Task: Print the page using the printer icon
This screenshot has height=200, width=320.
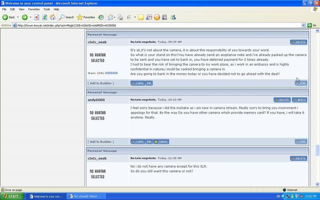Action: coord(120,17)
